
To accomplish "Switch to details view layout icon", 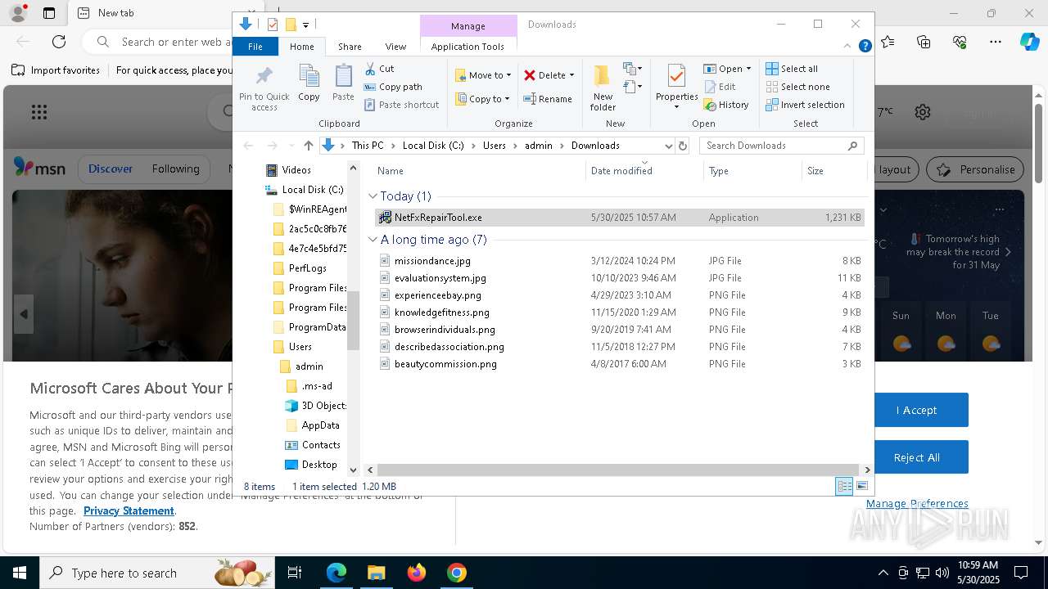I will pos(844,486).
